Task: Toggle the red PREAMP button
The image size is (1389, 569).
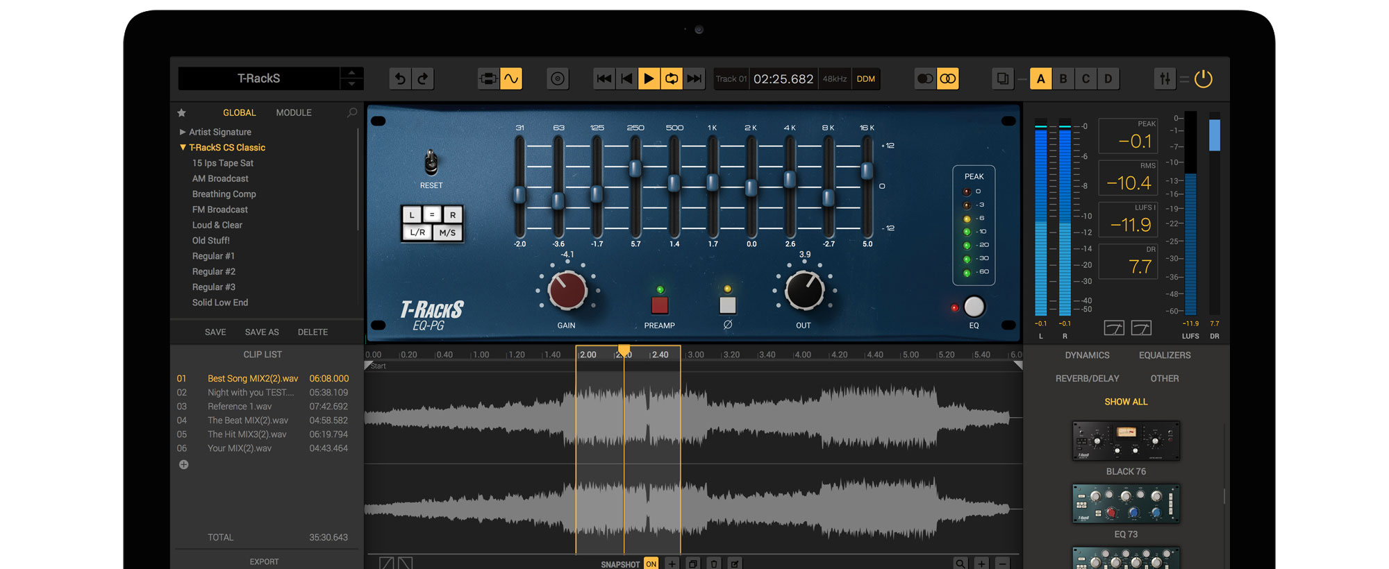Action: click(x=660, y=305)
